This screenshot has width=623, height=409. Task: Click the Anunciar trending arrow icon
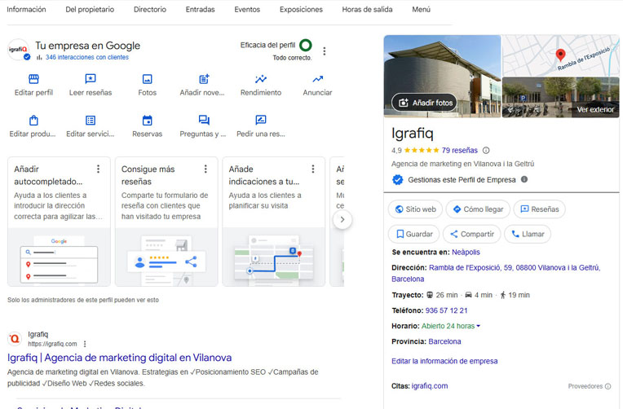pos(317,79)
